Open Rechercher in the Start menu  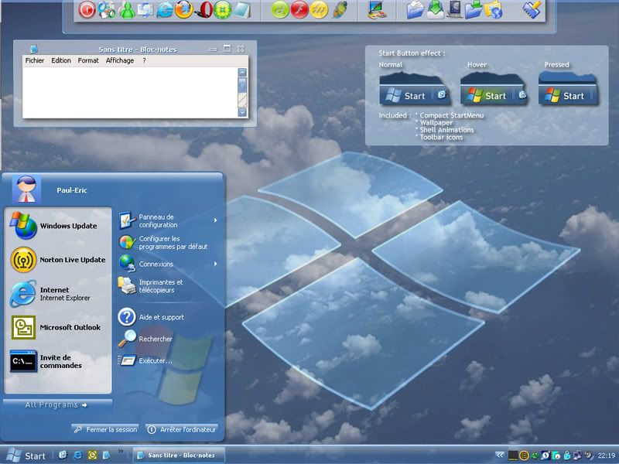point(146,339)
